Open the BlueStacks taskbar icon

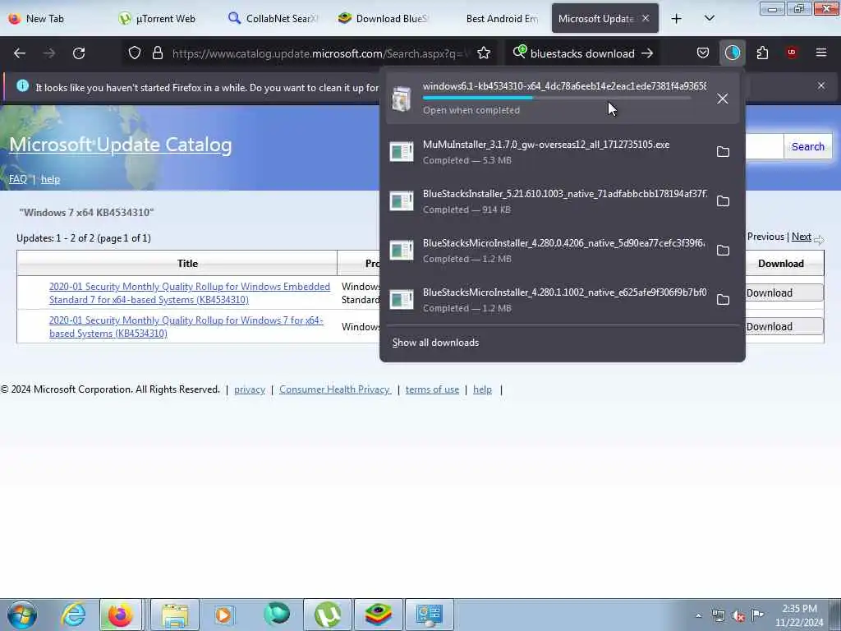[x=378, y=615]
